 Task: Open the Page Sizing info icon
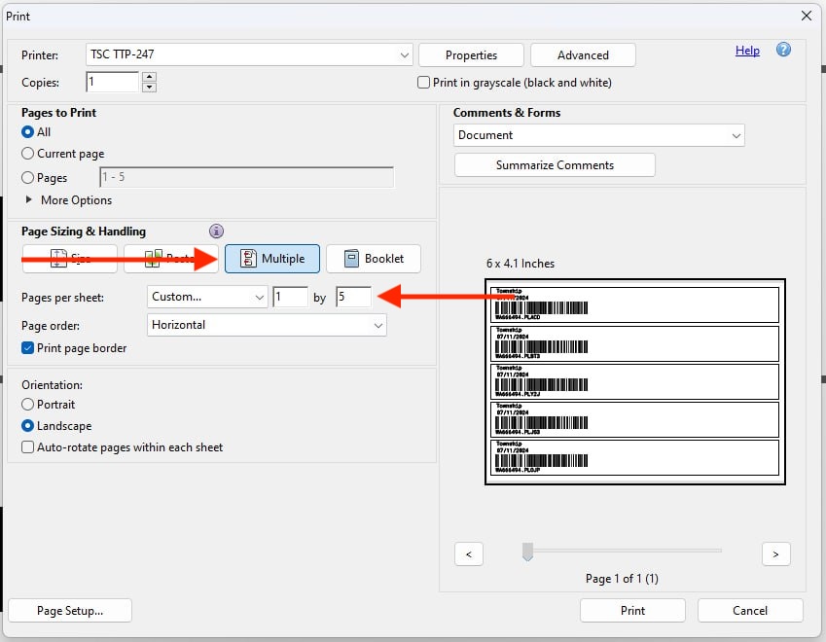pos(216,231)
